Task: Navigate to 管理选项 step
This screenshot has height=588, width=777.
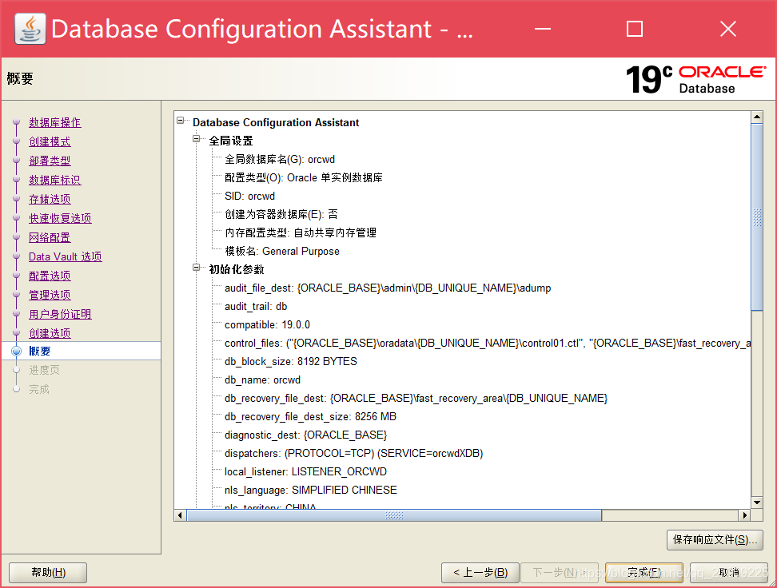Action: pyautogui.click(x=50, y=296)
